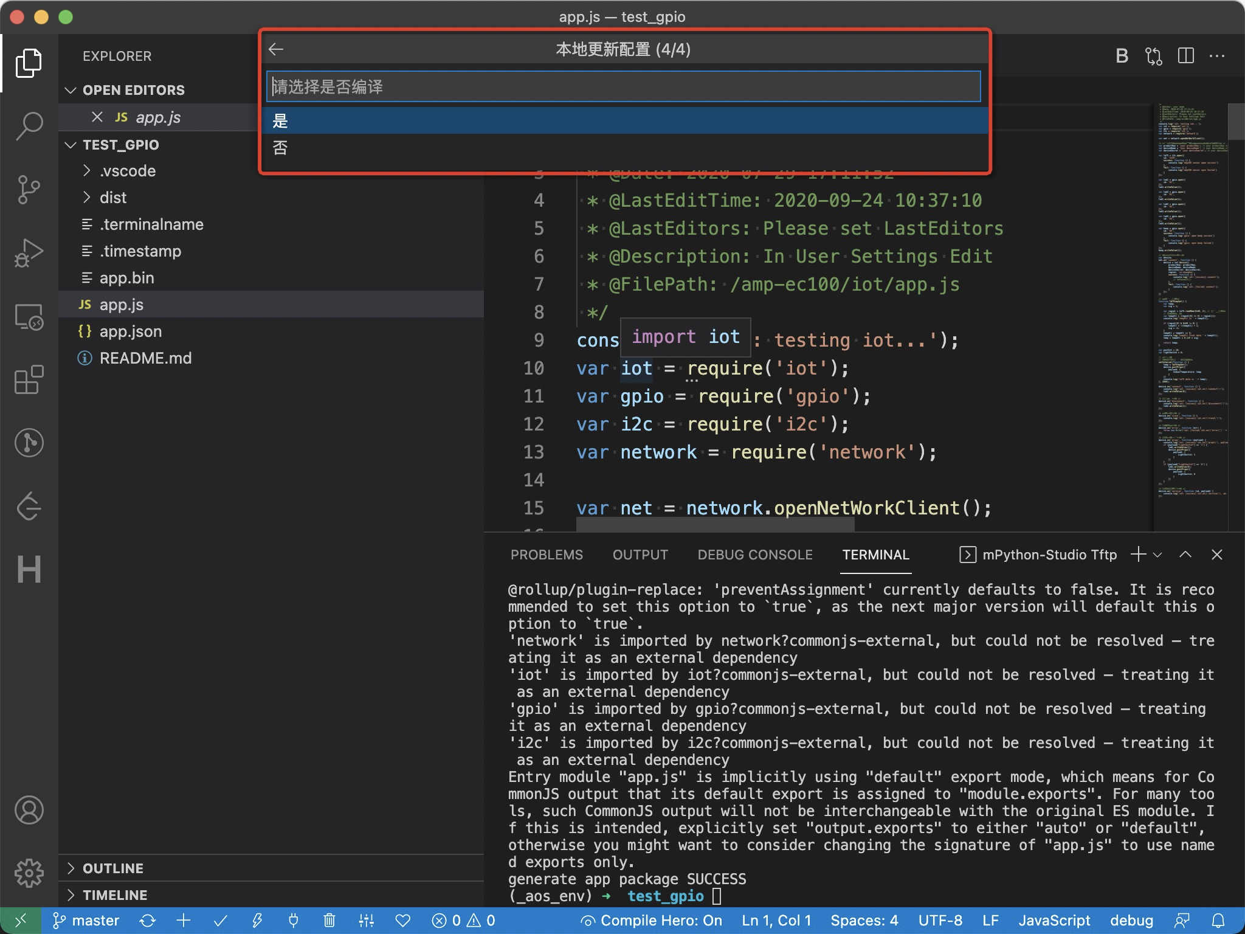Screen dimensions: 1245x934
Task: Open the Source Control view
Action: pos(29,189)
